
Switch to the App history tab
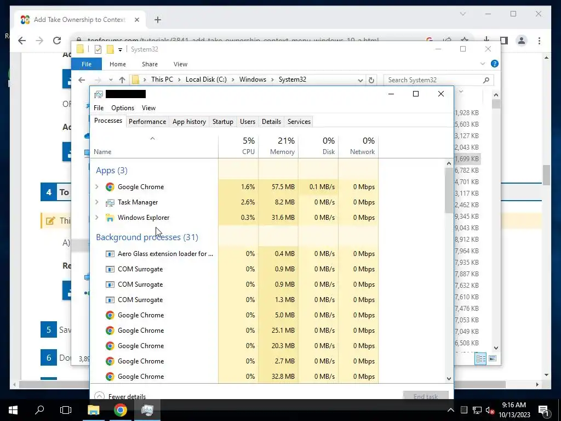(189, 122)
